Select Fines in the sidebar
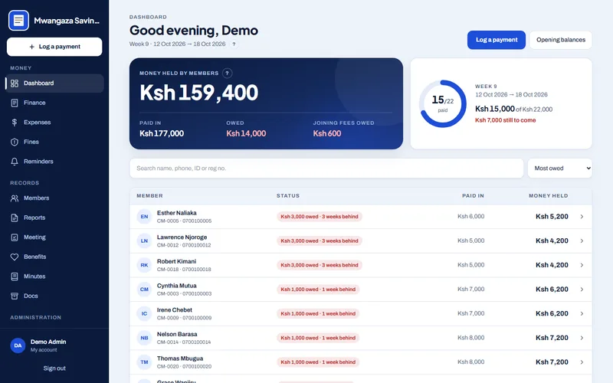 54,142
